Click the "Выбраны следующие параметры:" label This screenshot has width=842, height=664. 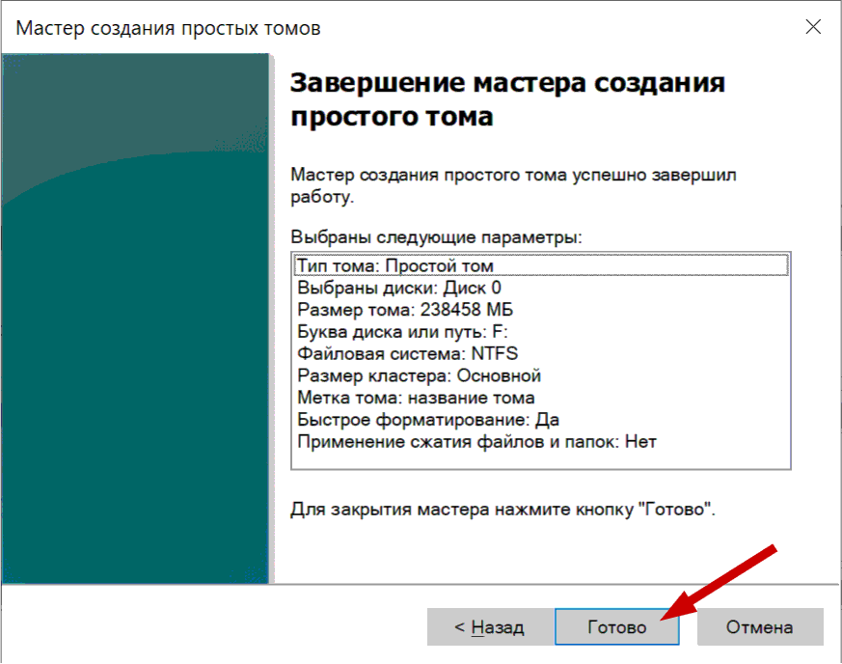tap(436, 236)
